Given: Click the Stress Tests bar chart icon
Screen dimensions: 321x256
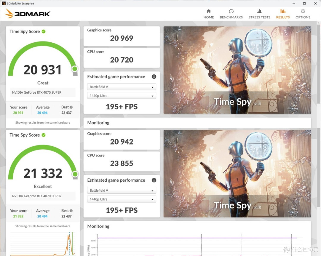Looking at the screenshot, I should click(x=259, y=11).
